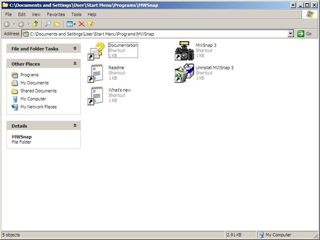Viewport: 320px width, 240px height.
Task: Select the Uninstall MWSnap 3 icon
Action: (x=184, y=73)
